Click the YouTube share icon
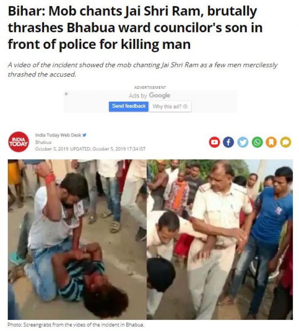This screenshot has height=331, width=299. 214,142
